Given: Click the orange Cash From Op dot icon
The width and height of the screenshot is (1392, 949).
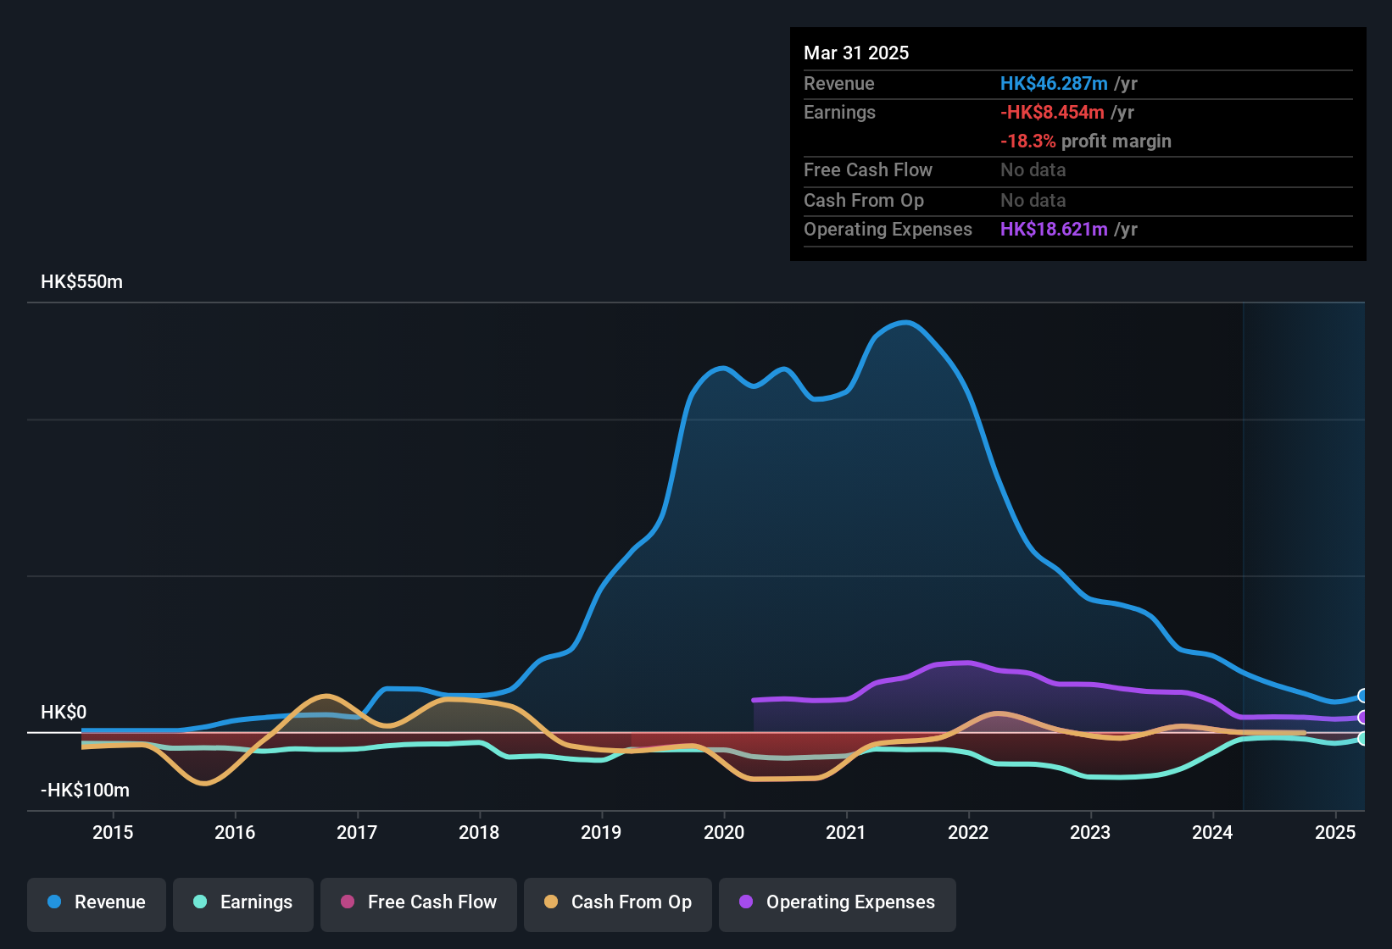Looking at the screenshot, I should pyautogui.click(x=551, y=902).
